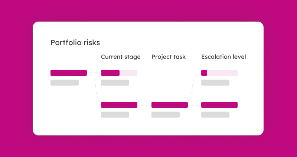The image size is (297, 157).
Task: Select the Escalation level column header
Action: coord(223,57)
